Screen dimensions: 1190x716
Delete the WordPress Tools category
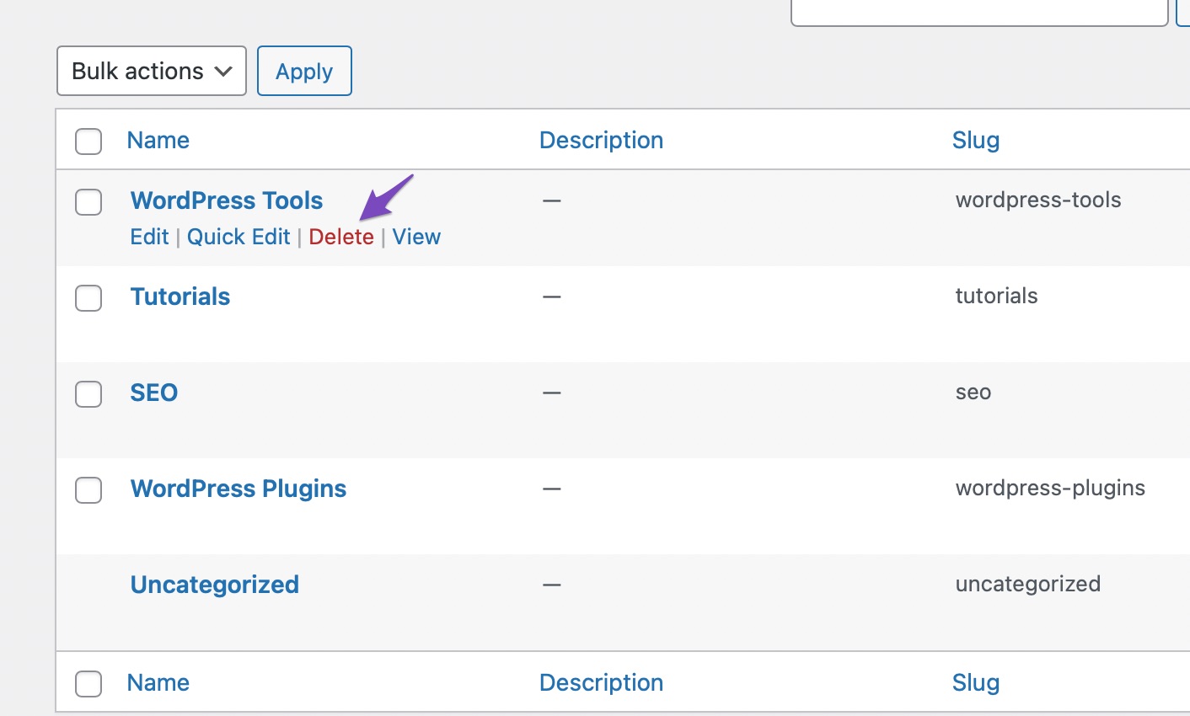tap(341, 237)
